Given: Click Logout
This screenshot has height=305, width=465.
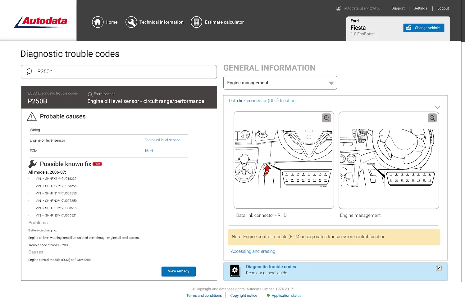Looking at the screenshot, I should coord(443,8).
